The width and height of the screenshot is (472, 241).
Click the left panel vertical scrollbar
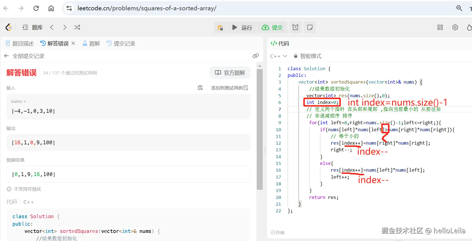click(260, 129)
